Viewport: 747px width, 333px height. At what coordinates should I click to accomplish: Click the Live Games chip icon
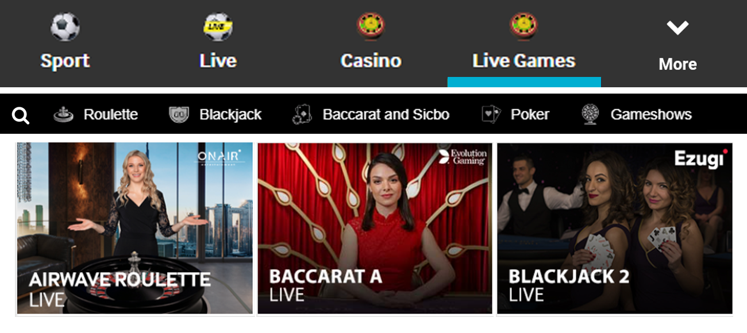(x=523, y=25)
